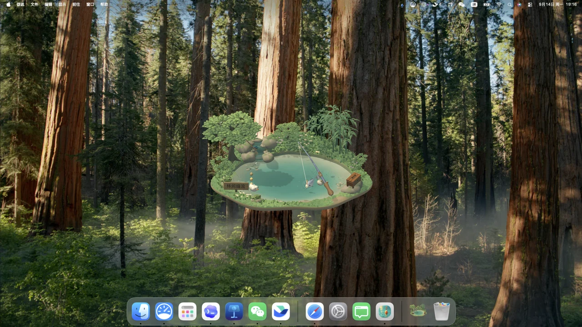Click the 林间细流 wooden sign
582x327 pixels.
236,186
